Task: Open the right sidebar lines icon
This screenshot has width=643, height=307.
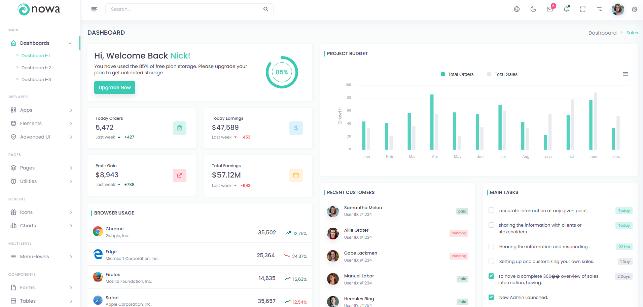Action: (x=599, y=9)
